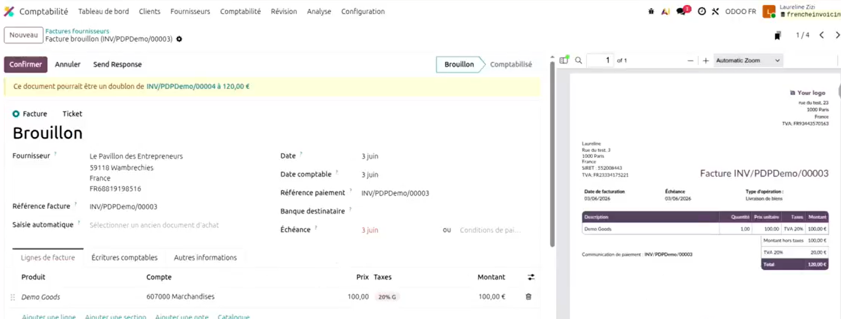Open the activities clock icon

702,11
